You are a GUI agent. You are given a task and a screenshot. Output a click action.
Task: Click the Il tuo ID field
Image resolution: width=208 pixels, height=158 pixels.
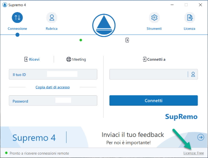tap(53, 74)
